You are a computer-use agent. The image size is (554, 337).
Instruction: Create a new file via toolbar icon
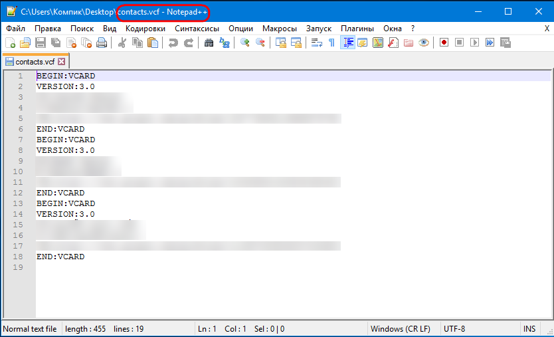10,43
